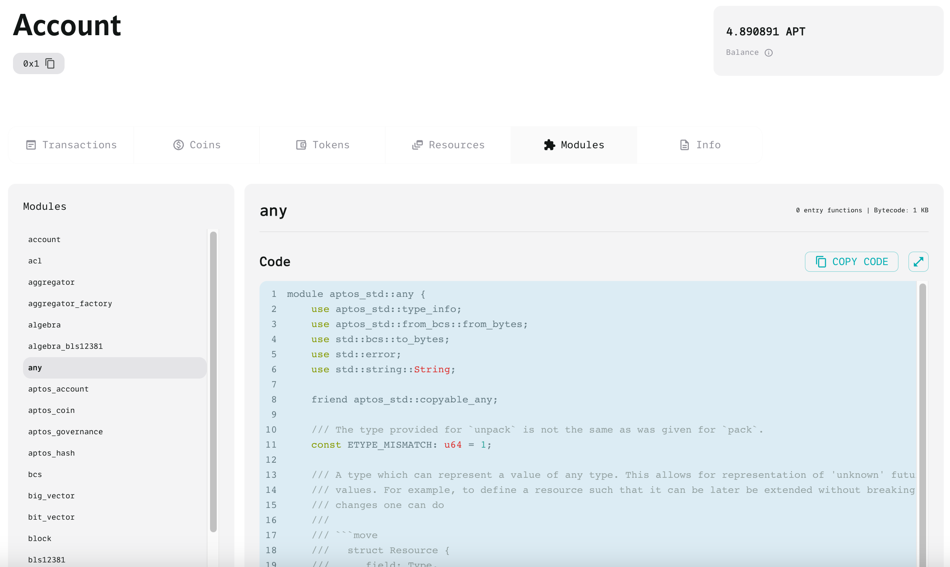The width and height of the screenshot is (950, 567).
Task: Click the Resources tab icon
Action: (418, 145)
